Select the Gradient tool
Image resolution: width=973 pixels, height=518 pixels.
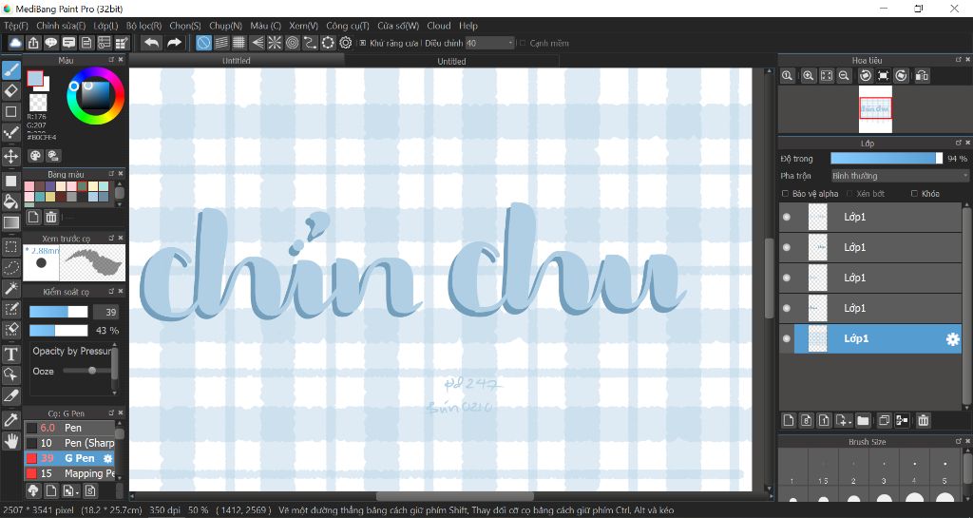pos(10,222)
